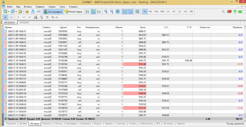Screen dimensions: 246x127
Task: Zoom out on the chart
Action: click(112, 12)
